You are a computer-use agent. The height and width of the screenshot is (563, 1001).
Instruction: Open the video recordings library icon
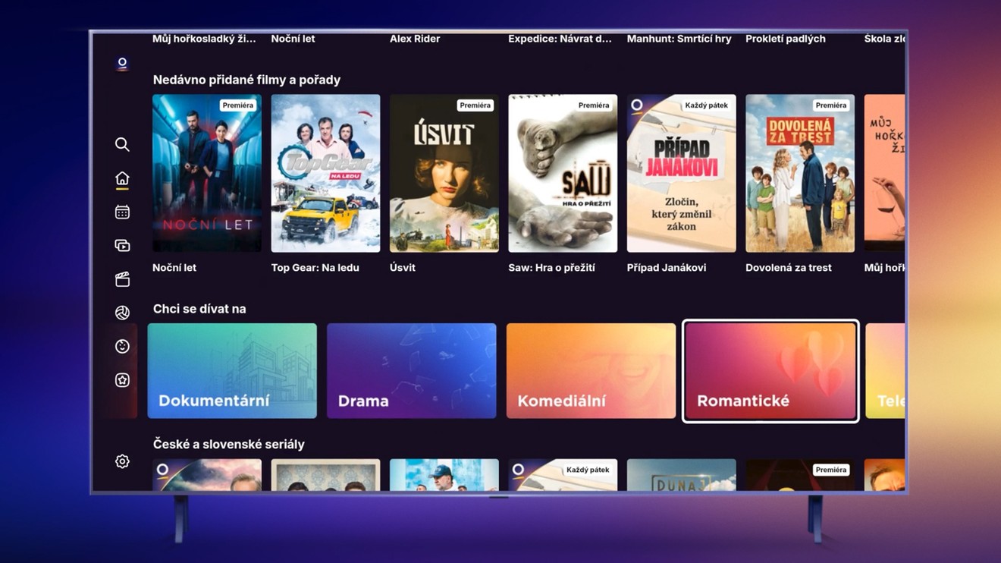tap(122, 246)
